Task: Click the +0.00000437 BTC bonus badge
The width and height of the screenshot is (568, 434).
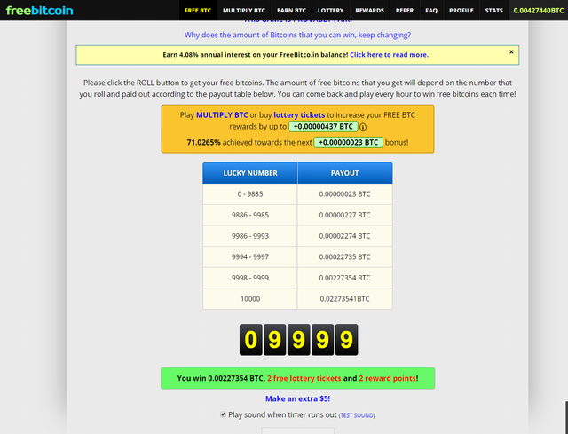Action: (x=323, y=127)
